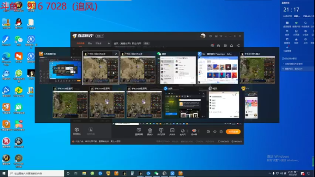Click the Task View taskbar button
The width and height of the screenshot is (315, 177).
pyautogui.click(x=76, y=173)
